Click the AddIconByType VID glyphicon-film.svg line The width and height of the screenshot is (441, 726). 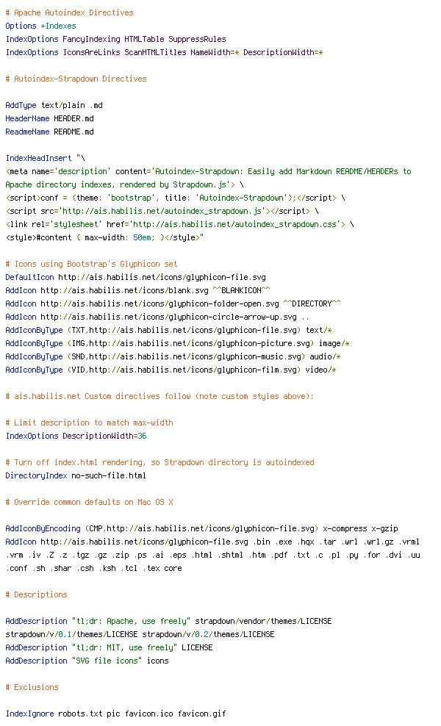point(171,370)
